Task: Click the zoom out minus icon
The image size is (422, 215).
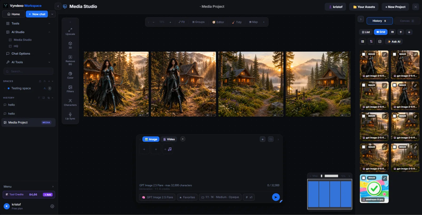Action: 154,22
